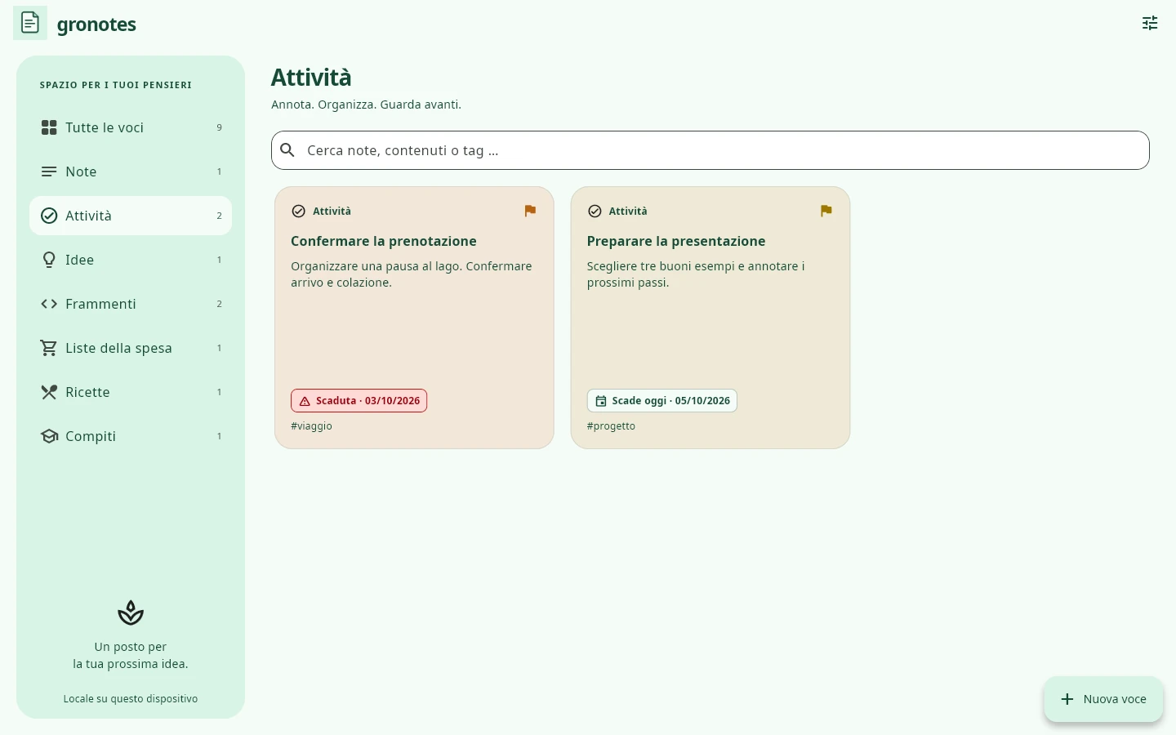This screenshot has height=735, width=1176.
Task: Open Liste della spesa cart category
Action: 131,348
